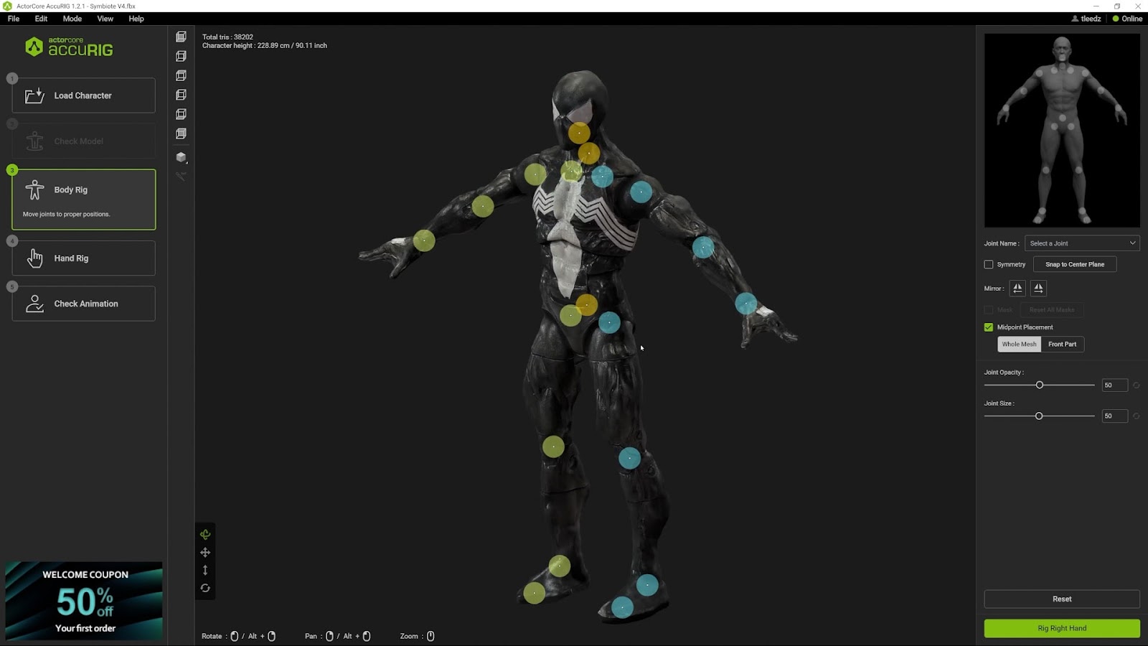This screenshot has height=646, width=1148.
Task: Click the Joint Opacity value field
Action: [x=1114, y=385]
